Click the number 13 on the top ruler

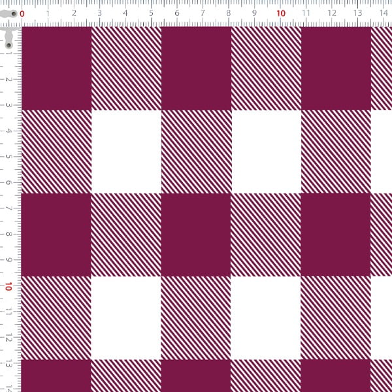(x=358, y=13)
